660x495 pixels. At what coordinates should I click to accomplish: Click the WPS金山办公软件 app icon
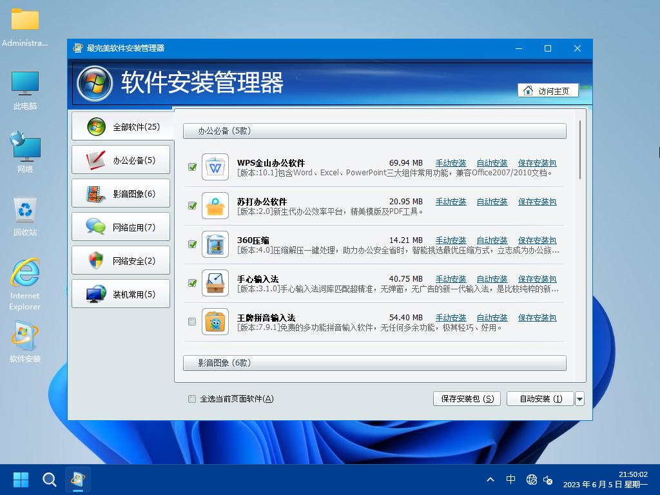pos(215,167)
